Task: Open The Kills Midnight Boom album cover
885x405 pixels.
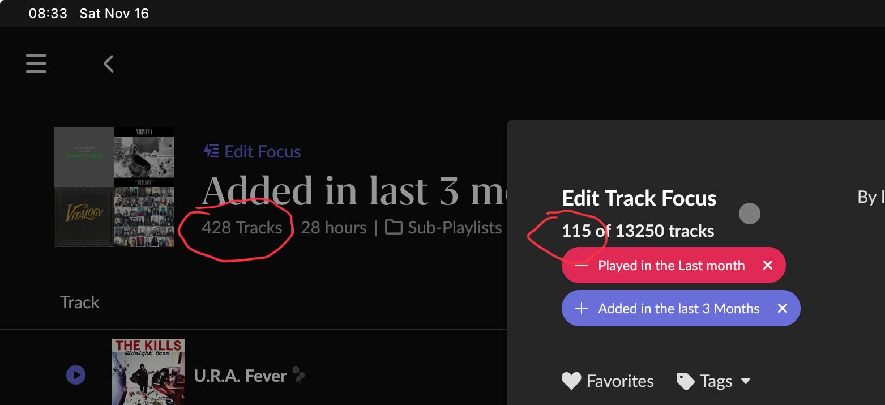Action: click(x=148, y=372)
